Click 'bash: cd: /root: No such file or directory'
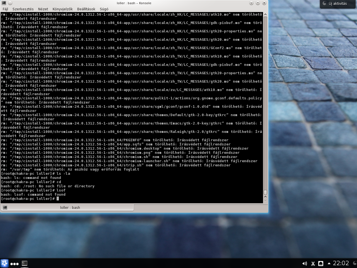Screen dimensions: 357x268 48,186
